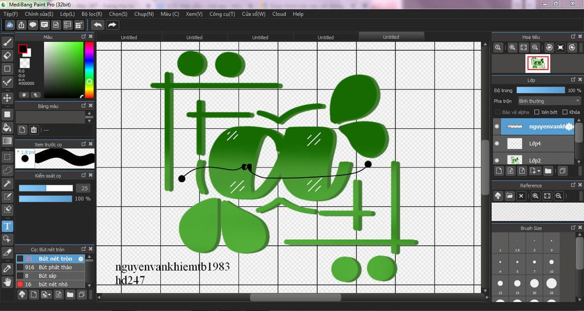The image size is (584, 311).
Task: Select the Eyedropper tool
Action: (x=7, y=269)
